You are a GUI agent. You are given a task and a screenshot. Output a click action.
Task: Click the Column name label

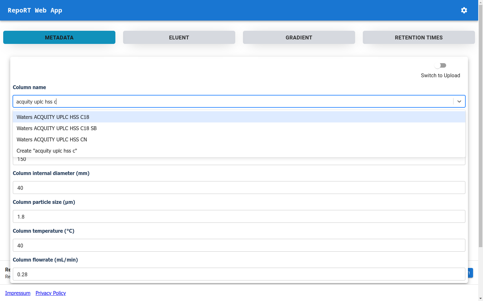(x=29, y=87)
